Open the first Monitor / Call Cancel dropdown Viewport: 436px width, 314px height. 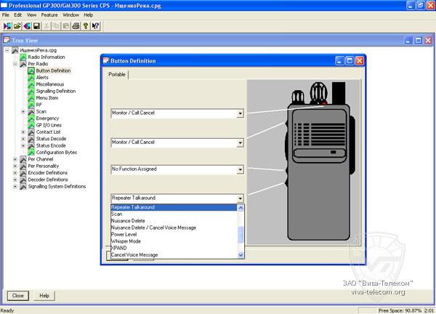240,113
